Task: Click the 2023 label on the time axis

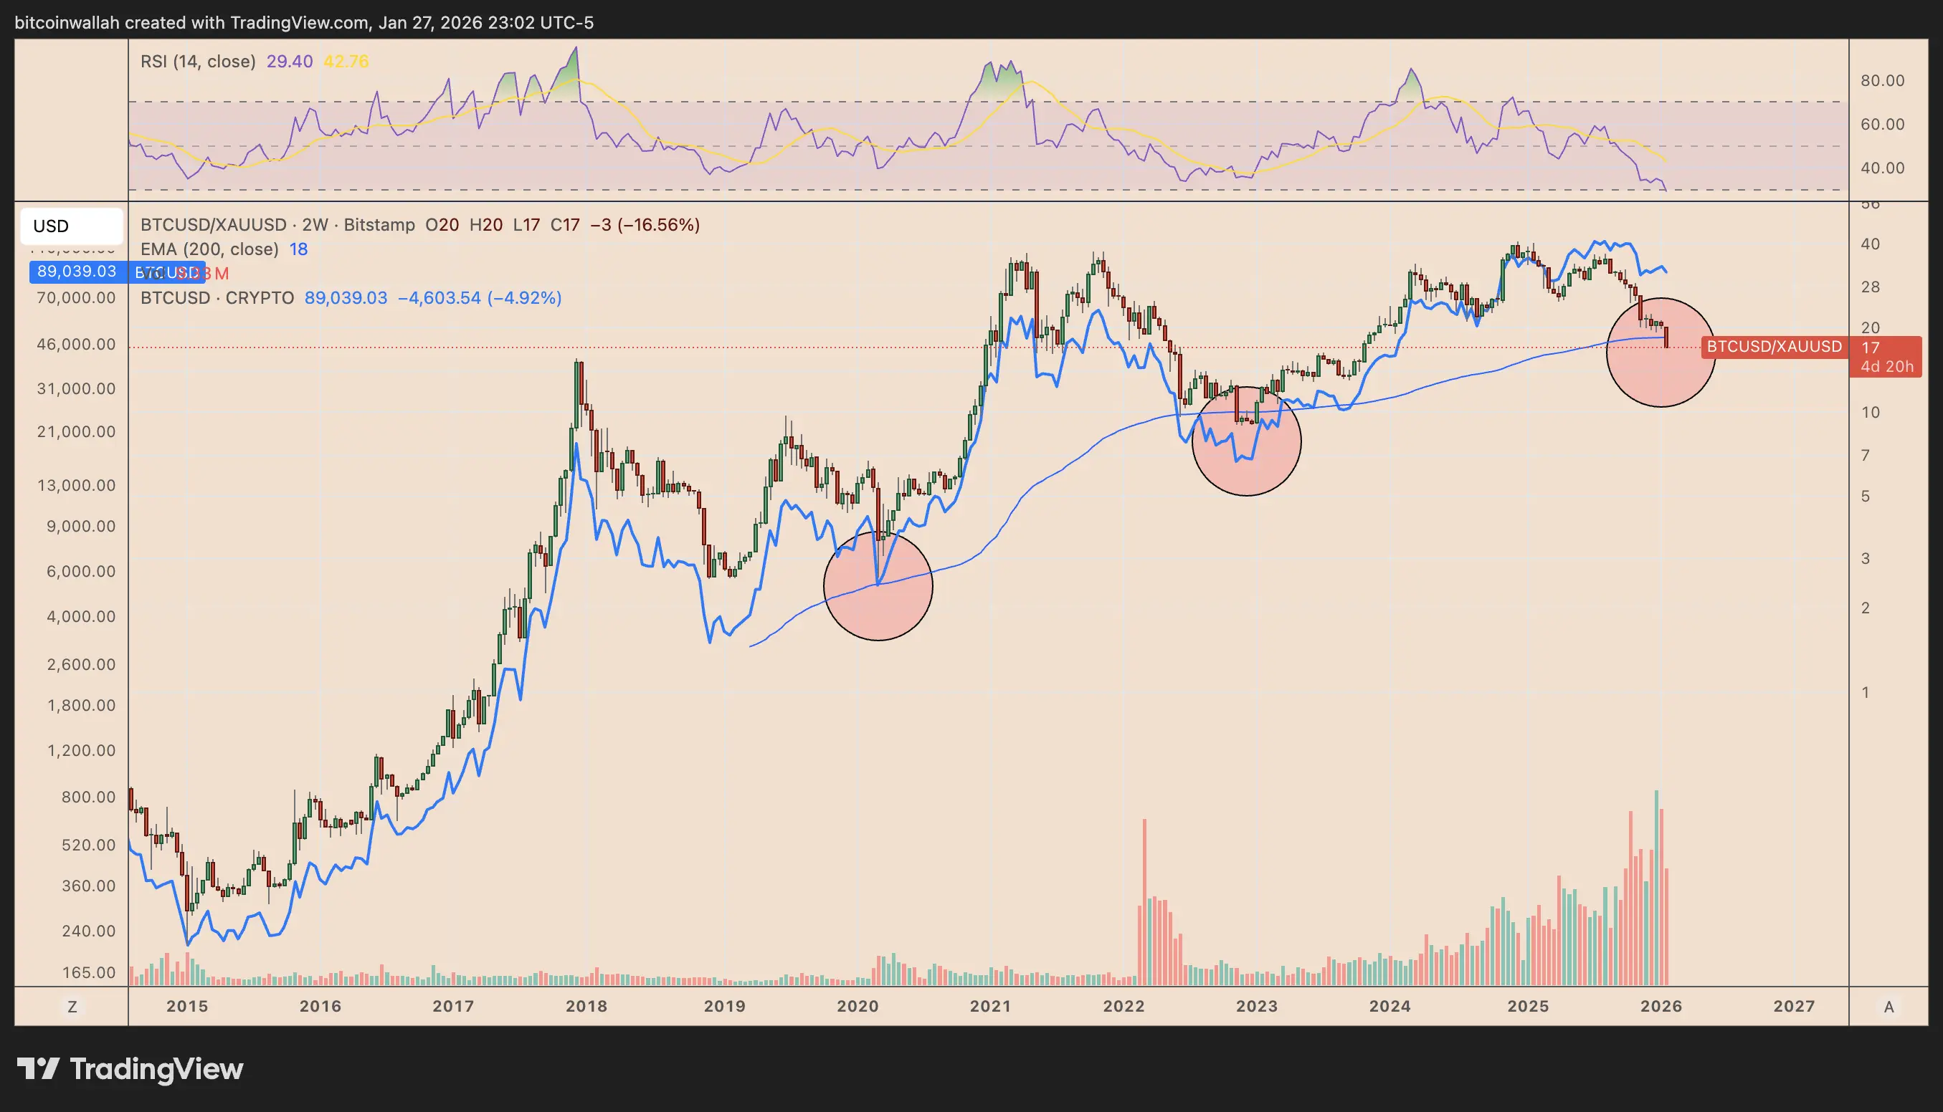Action: (1255, 1006)
